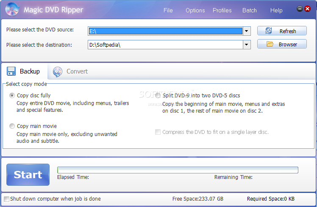
Task: Click the Refresh button
Action: (282, 31)
